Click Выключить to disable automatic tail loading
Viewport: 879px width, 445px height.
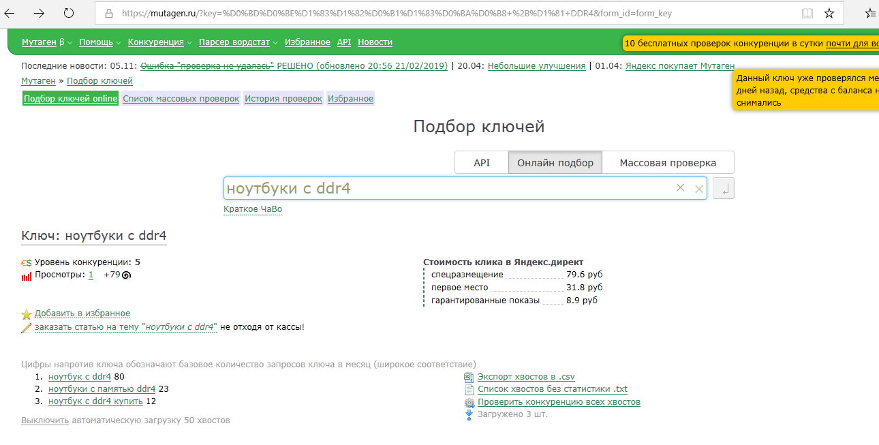(45, 420)
